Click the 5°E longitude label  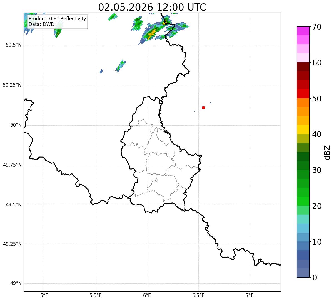coord(44,295)
